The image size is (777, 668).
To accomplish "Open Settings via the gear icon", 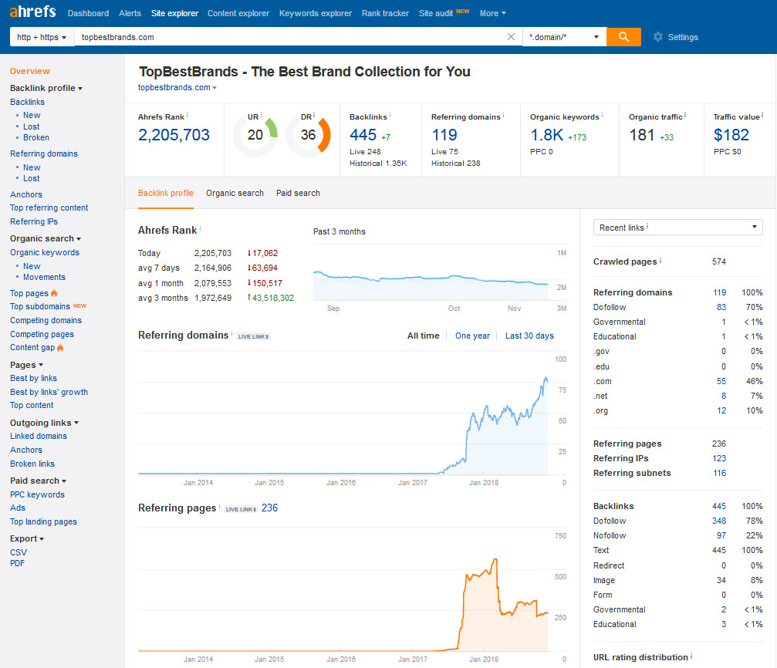I will coord(657,37).
